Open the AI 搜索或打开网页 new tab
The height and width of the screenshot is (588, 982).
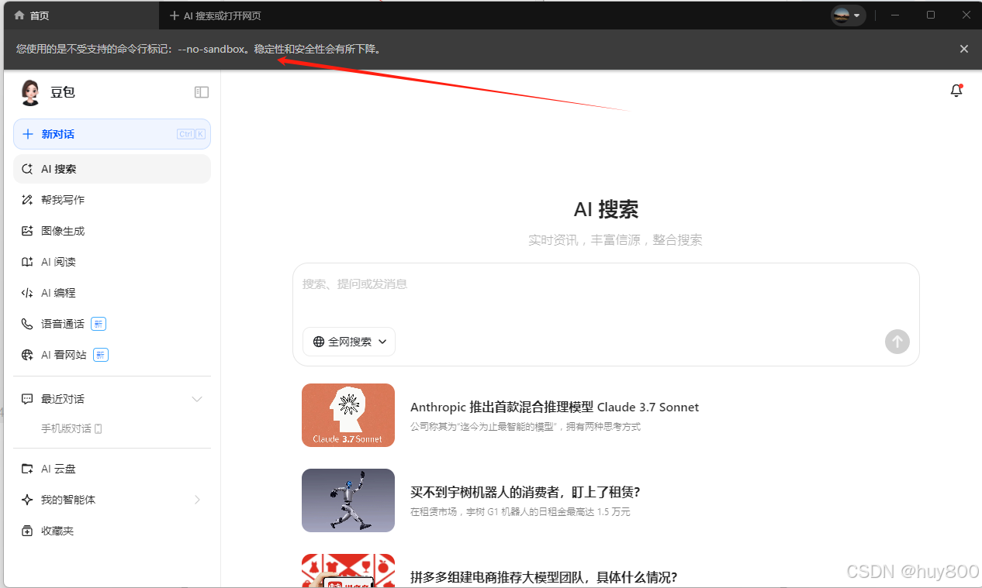click(x=215, y=15)
